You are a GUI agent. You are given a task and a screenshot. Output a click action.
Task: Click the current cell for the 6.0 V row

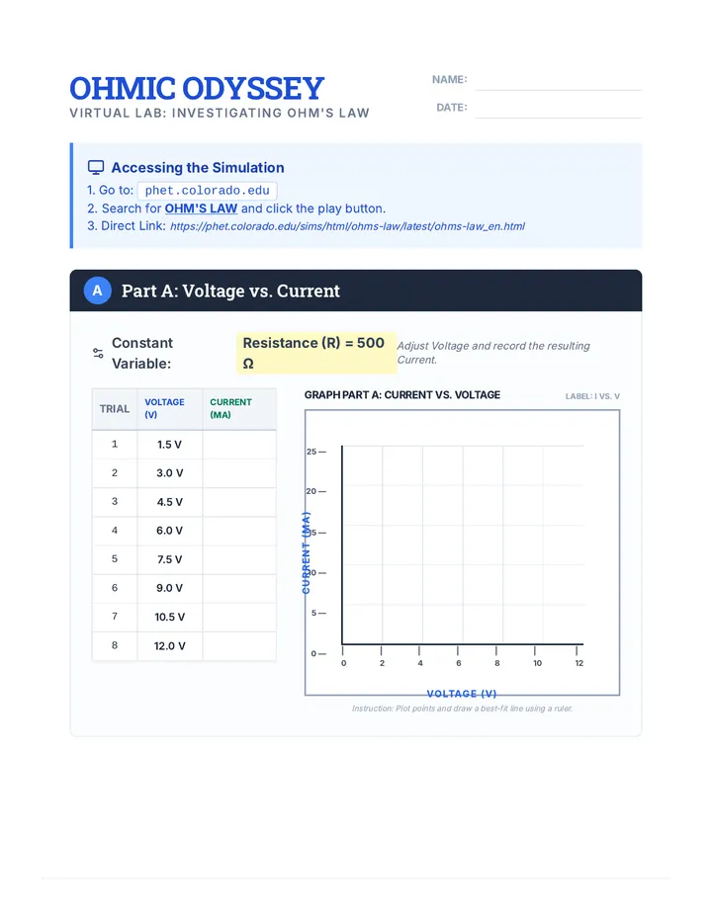point(239,531)
